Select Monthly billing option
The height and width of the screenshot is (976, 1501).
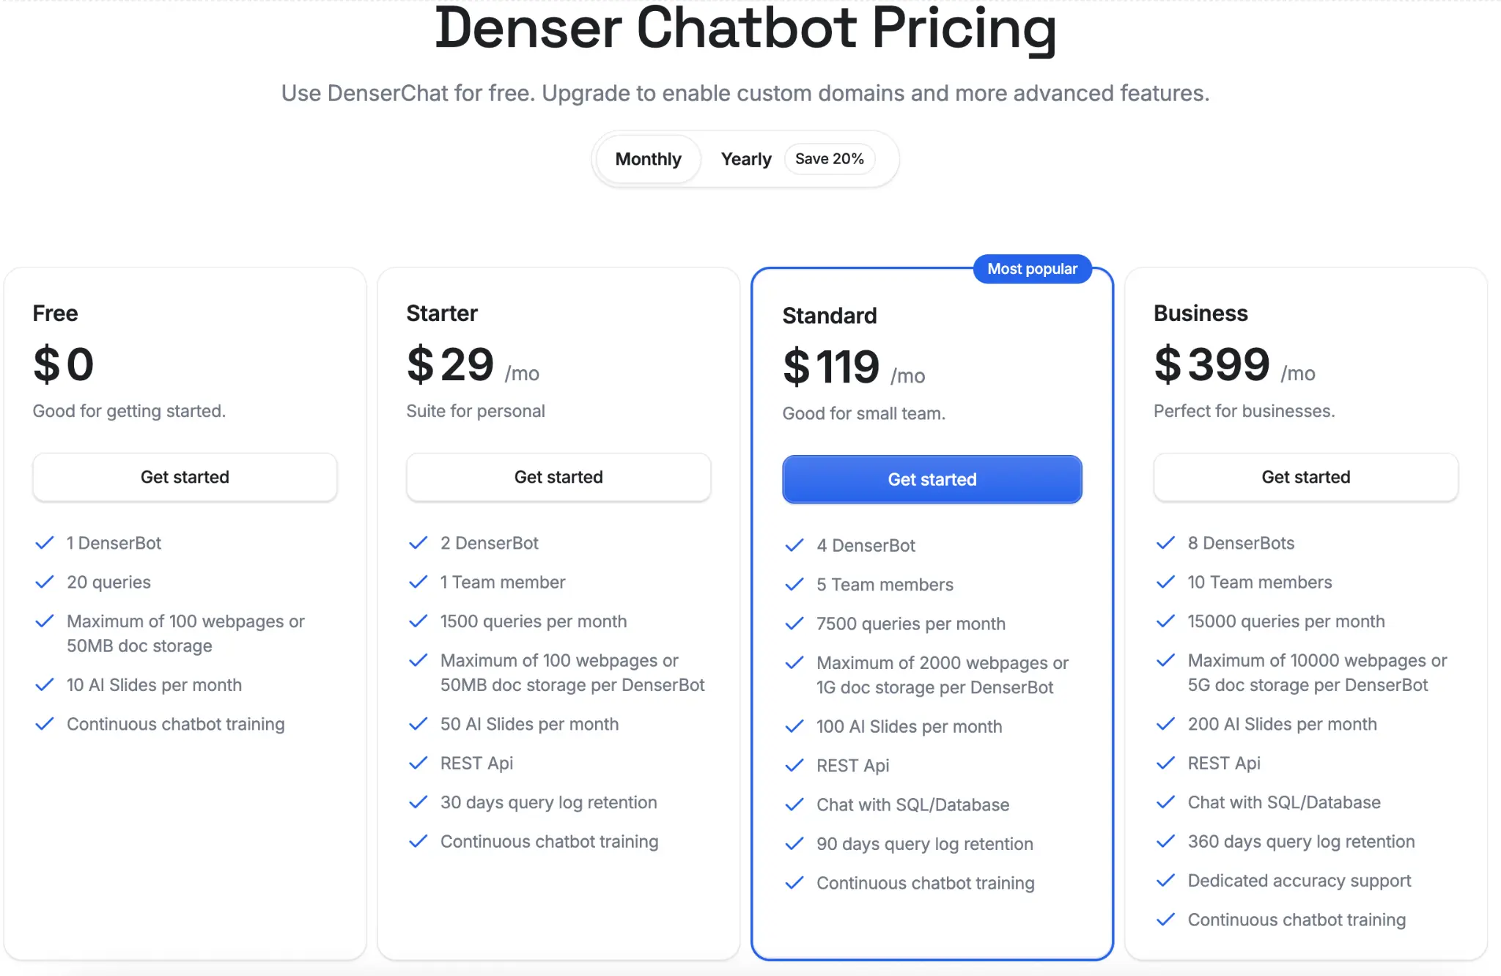pyautogui.click(x=648, y=158)
